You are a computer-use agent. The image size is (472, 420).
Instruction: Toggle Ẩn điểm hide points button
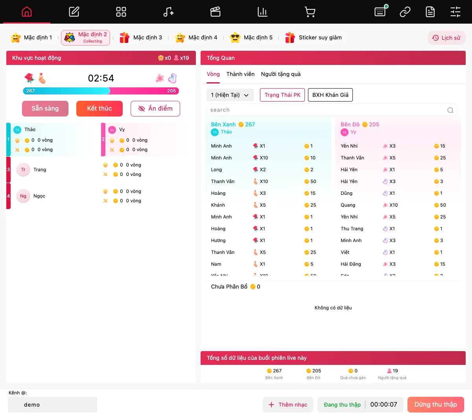pyautogui.click(x=155, y=109)
